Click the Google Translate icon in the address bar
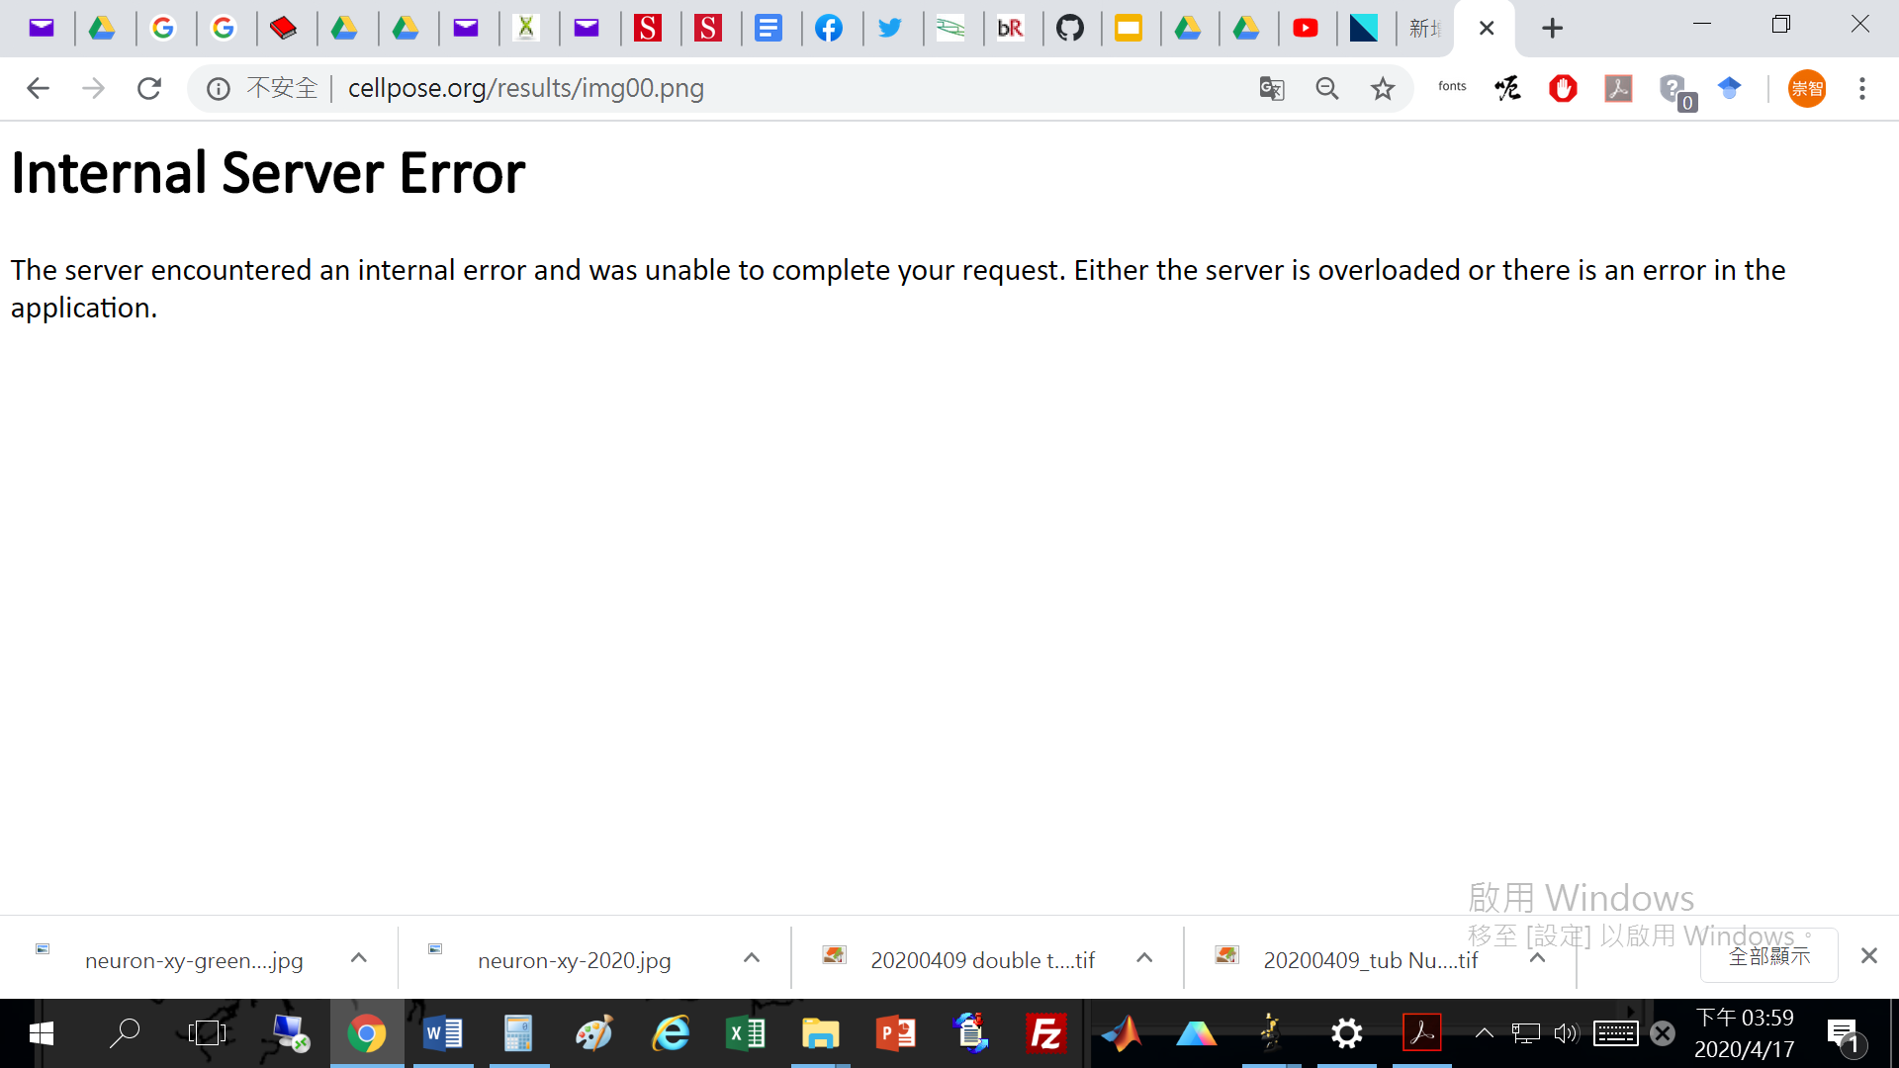Screen dimensions: 1899x1068 1272,89
